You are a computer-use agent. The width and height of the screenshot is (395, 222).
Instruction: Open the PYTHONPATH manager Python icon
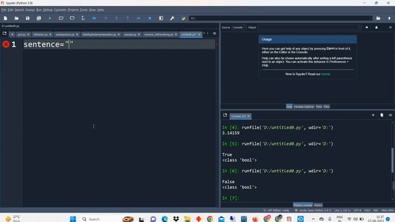click(183, 18)
